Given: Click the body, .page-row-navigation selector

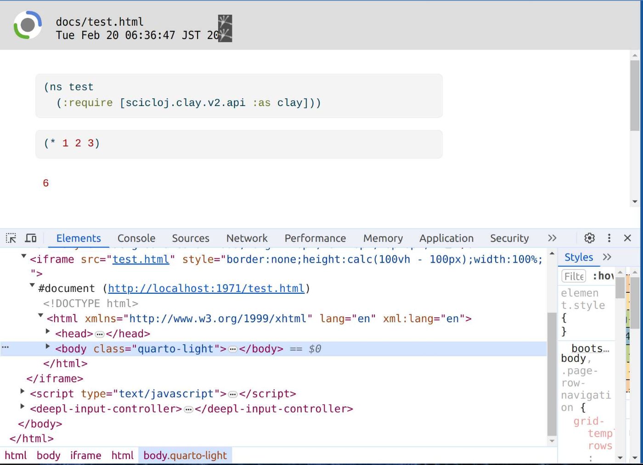Looking at the screenshot, I should click(586, 383).
